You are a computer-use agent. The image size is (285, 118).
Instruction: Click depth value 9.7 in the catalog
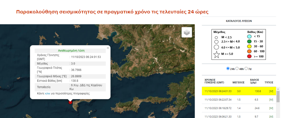point(256,117)
